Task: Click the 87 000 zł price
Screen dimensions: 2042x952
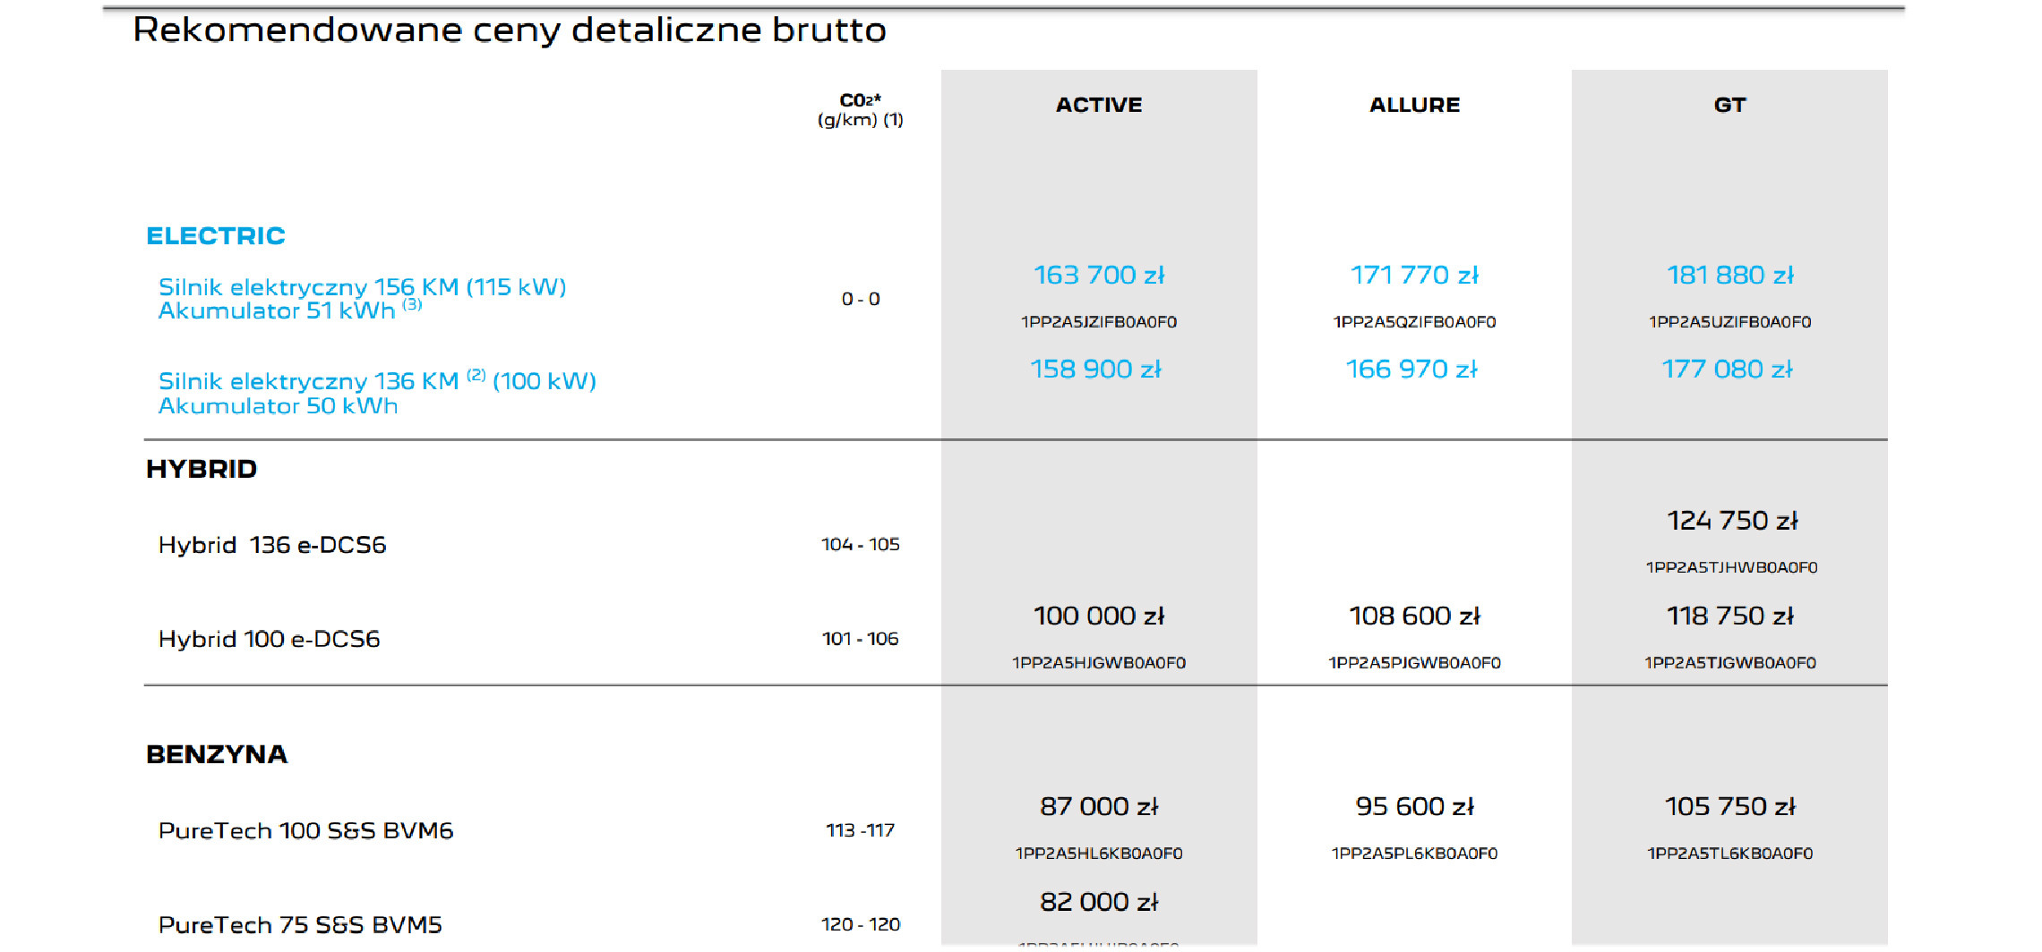Action: [x=1099, y=806]
